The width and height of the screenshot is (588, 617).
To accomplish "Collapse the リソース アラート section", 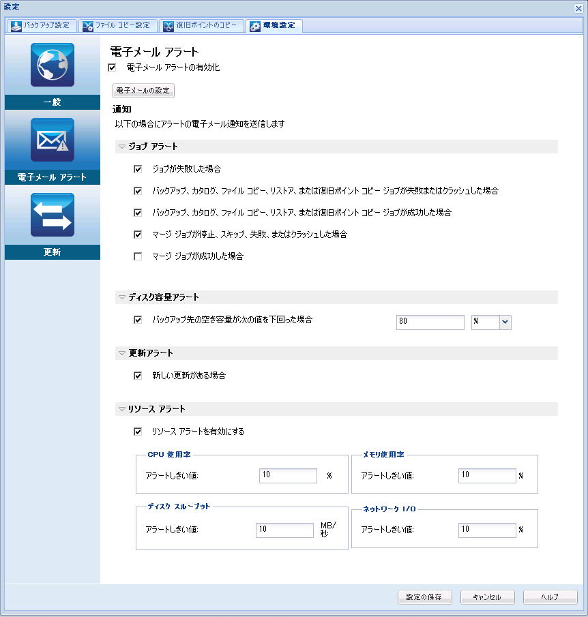I will [x=121, y=409].
